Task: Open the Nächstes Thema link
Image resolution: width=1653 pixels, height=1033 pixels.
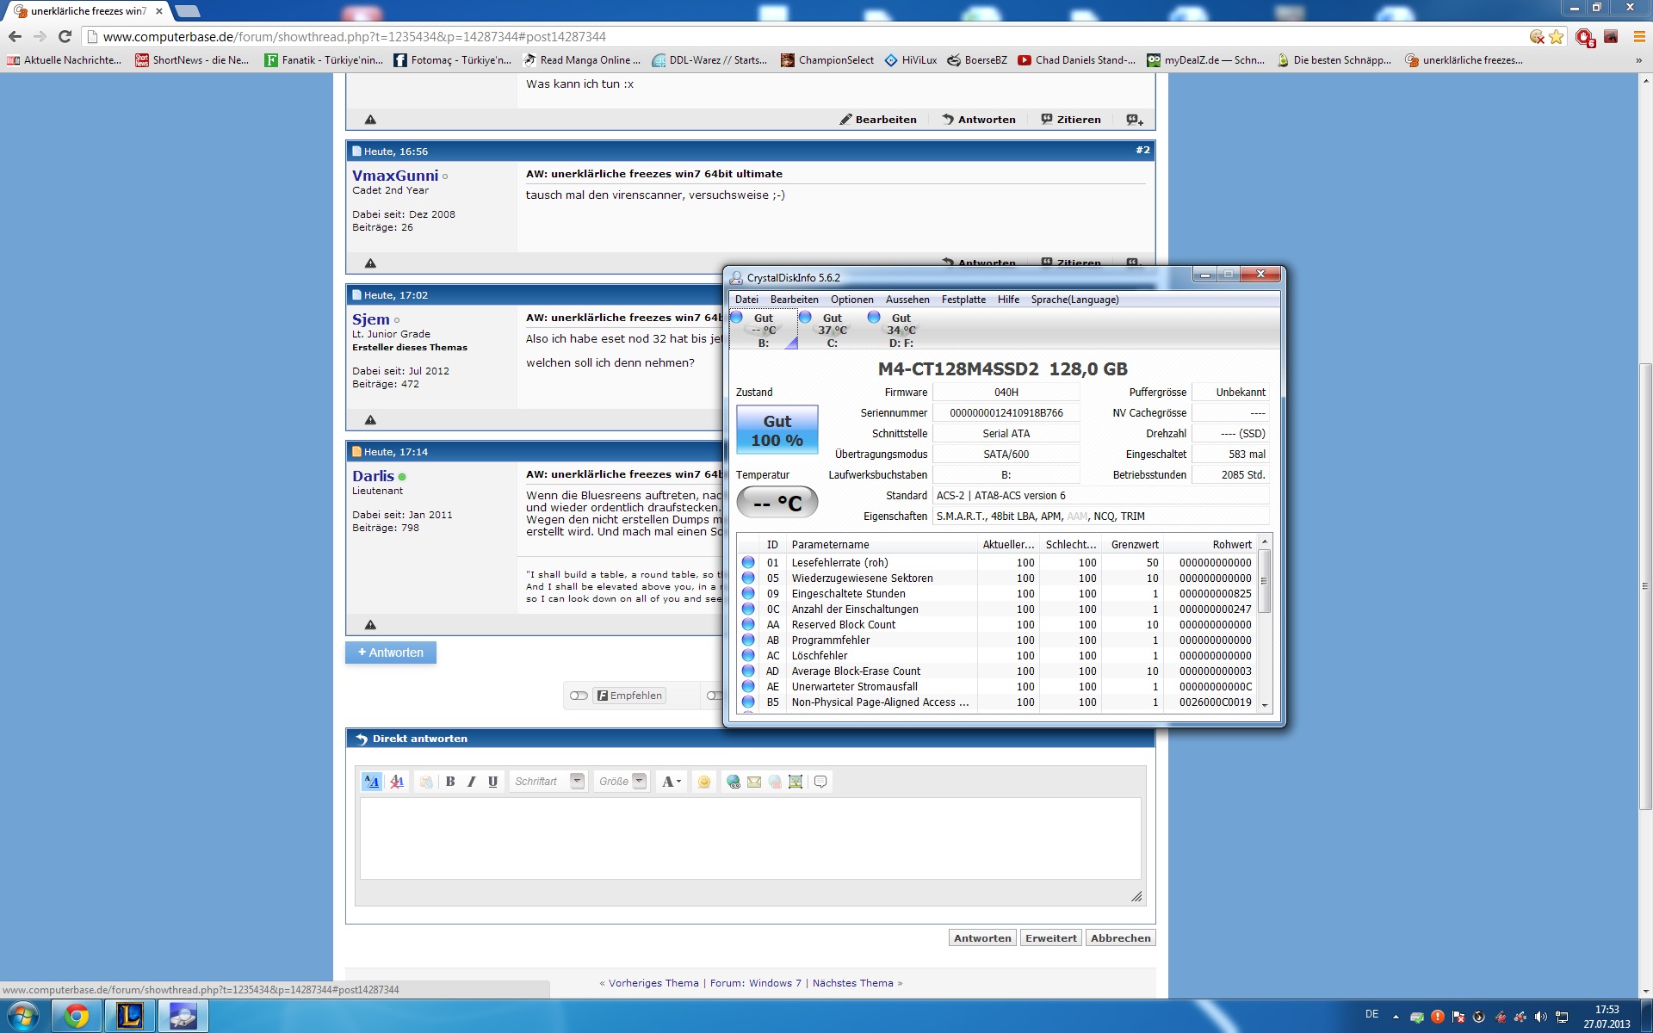Action: [x=852, y=983]
